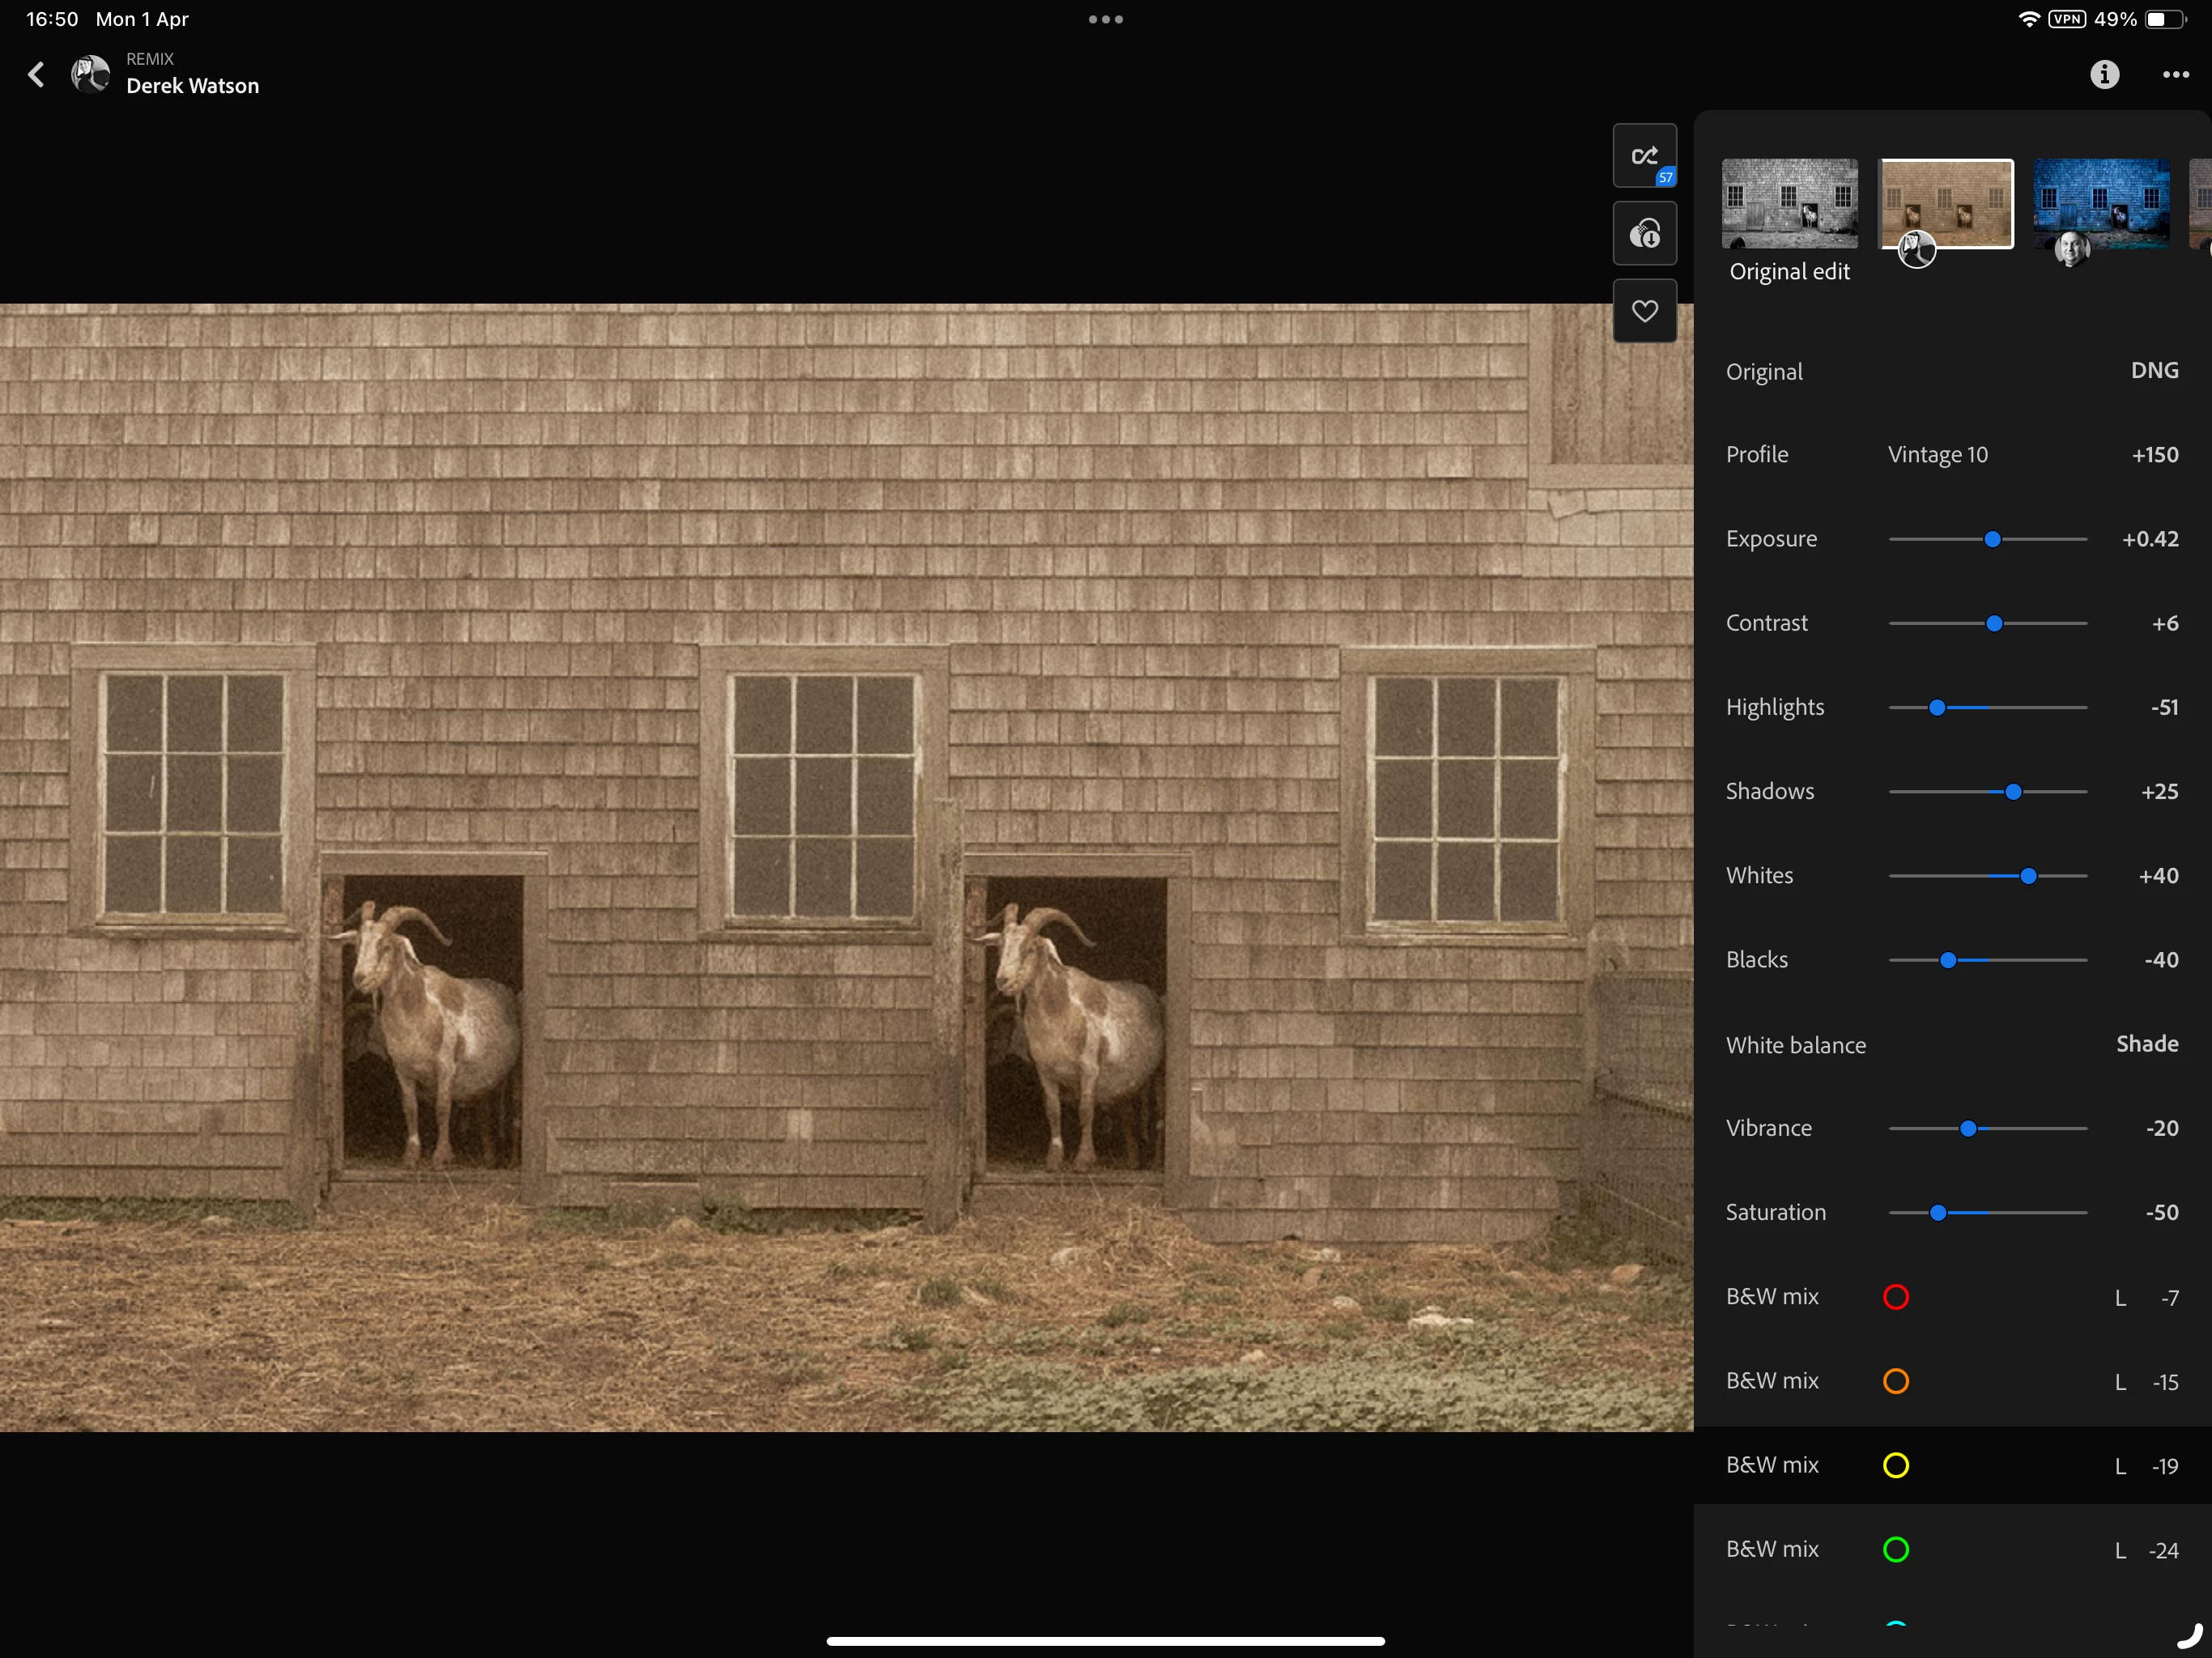Open Derek Watson's name link
The height and width of the screenshot is (1658, 2212).
tap(192, 86)
